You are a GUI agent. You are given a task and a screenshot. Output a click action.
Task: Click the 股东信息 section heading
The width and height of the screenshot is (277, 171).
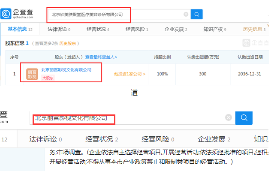point(17,43)
